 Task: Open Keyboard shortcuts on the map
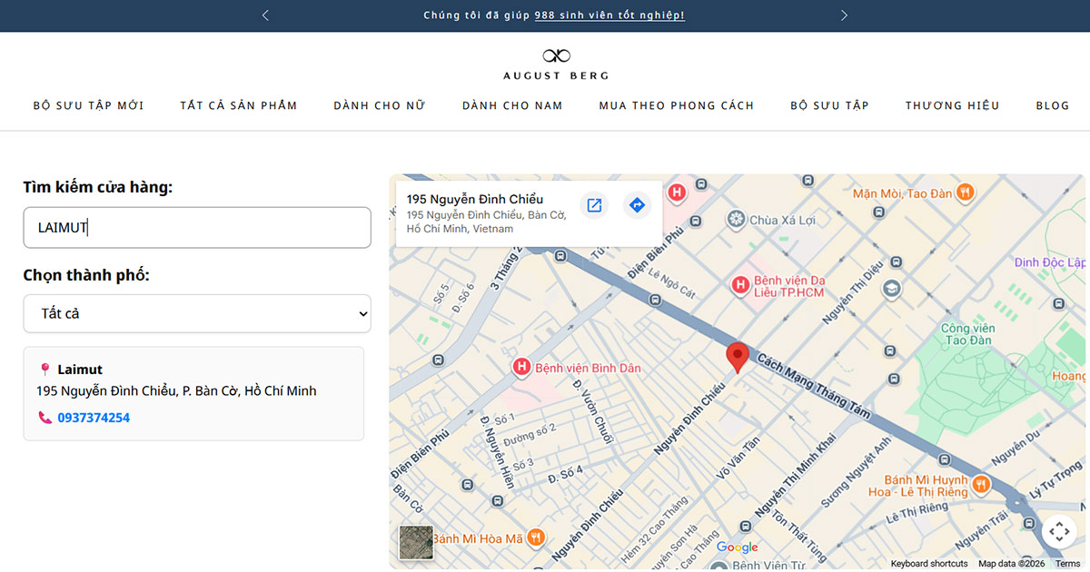click(x=929, y=564)
